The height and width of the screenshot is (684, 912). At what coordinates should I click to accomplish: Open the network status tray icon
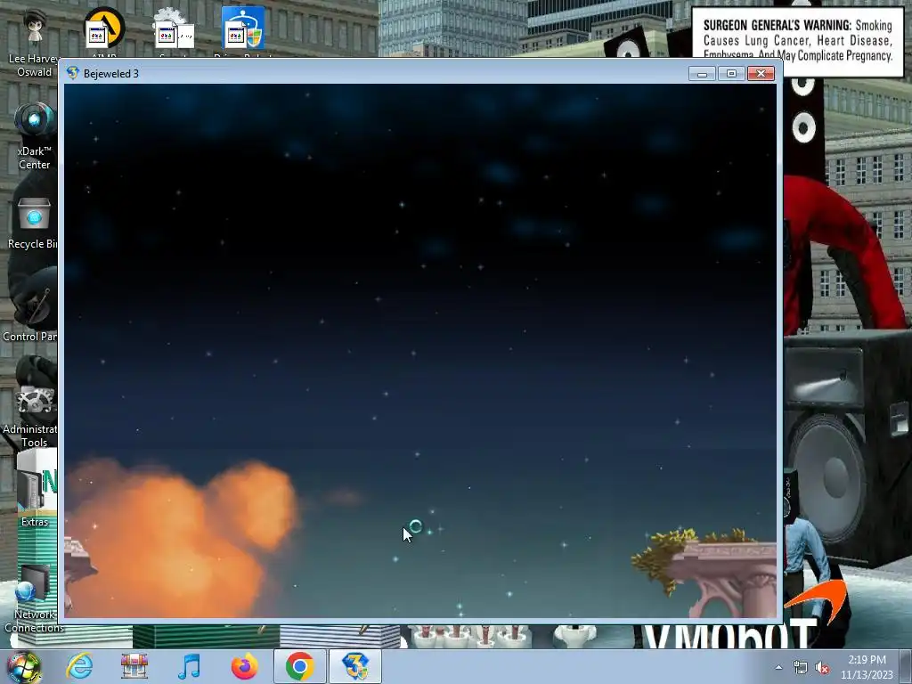[801, 668]
